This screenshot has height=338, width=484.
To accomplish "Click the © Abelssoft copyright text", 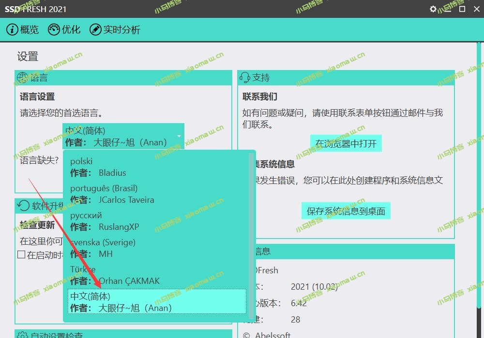I will tap(267, 335).
